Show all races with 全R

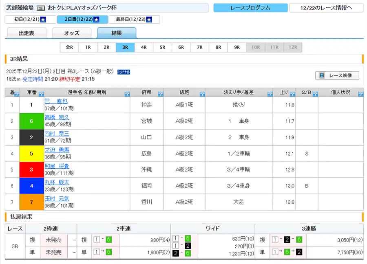(x=69, y=47)
